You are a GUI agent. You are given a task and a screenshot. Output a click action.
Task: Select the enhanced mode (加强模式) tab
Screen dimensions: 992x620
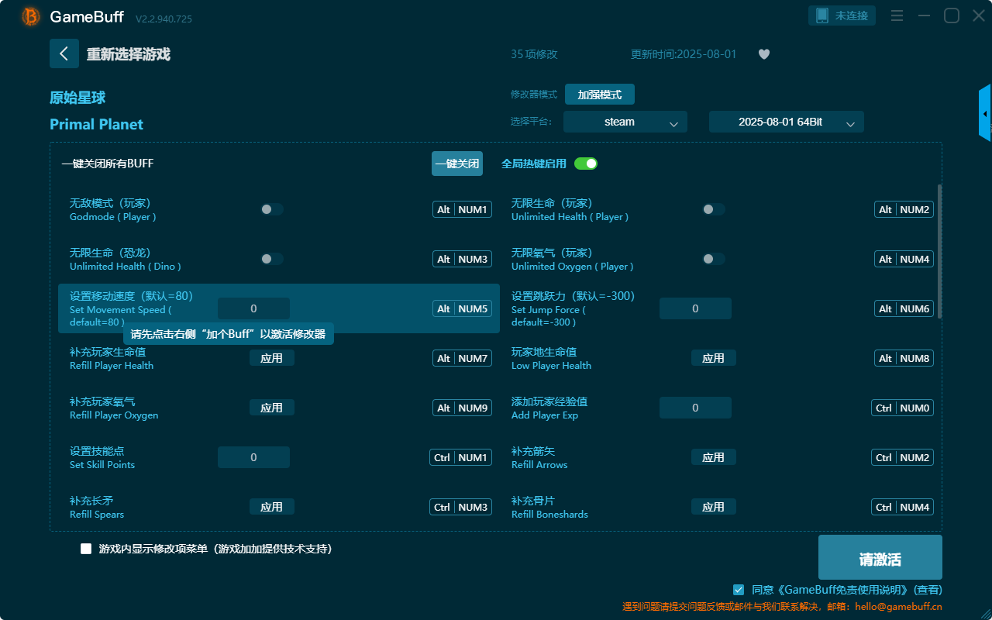pyautogui.click(x=600, y=95)
